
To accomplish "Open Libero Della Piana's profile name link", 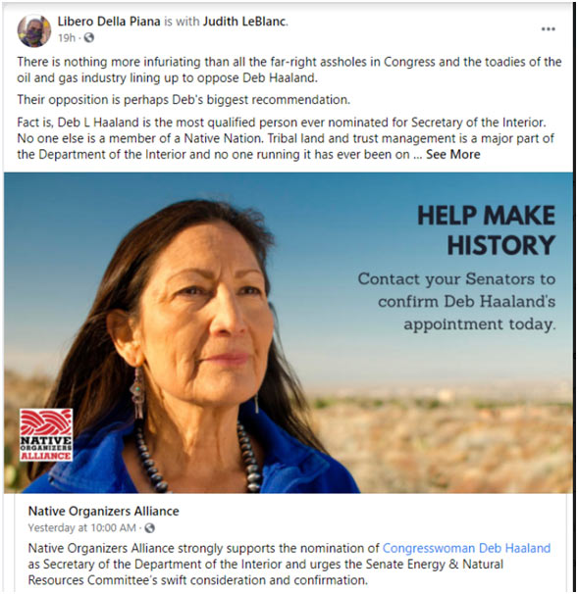I will [x=109, y=22].
